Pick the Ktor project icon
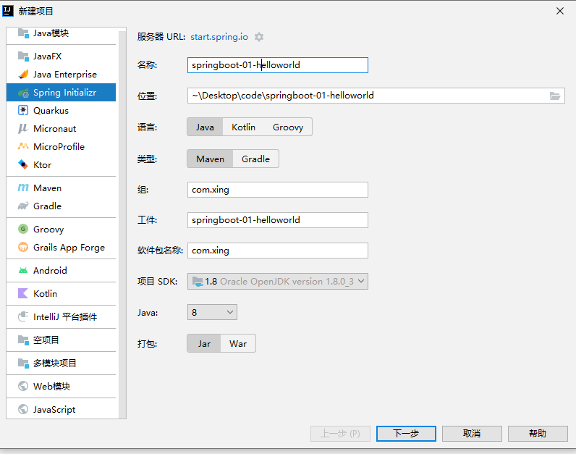 23,164
